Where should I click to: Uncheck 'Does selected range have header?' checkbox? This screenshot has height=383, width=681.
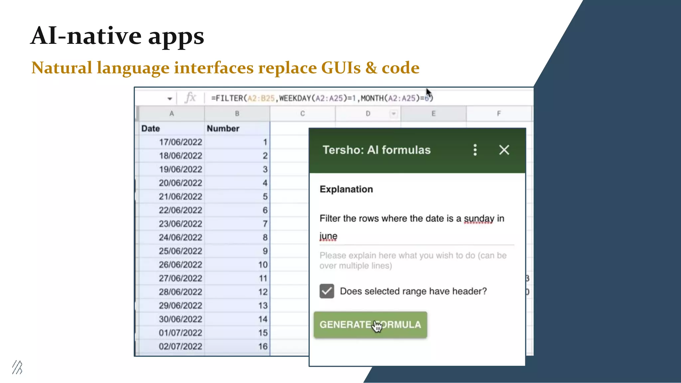[327, 291]
